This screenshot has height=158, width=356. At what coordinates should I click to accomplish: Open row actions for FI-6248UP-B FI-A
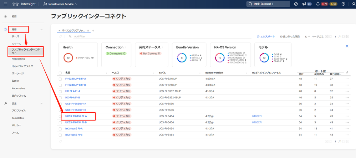[347, 79]
